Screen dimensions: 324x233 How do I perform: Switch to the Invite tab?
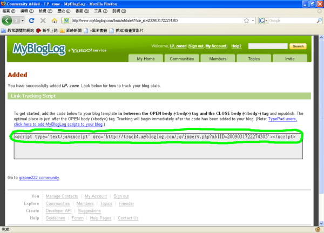pos(290,58)
